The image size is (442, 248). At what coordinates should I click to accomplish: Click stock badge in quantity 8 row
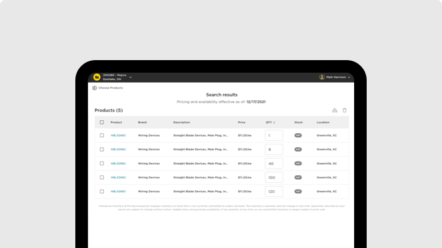click(x=298, y=149)
